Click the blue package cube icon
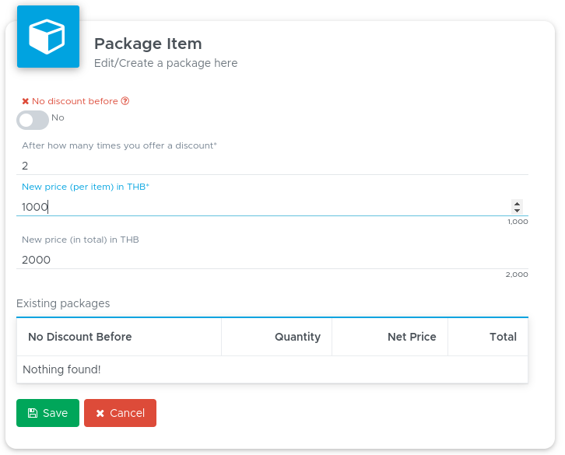This screenshot has height=455, width=565. [x=48, y=37]
